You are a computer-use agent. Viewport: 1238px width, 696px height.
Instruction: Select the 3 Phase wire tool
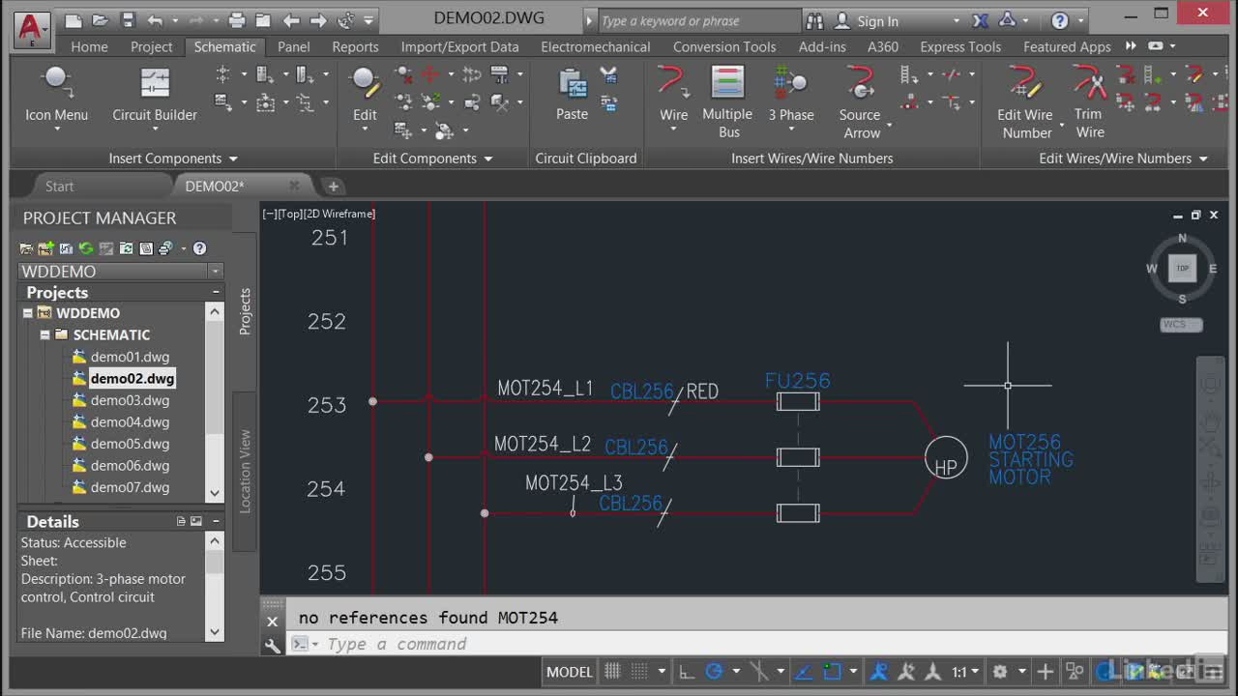pyautogui.click(x=791, y=97)
